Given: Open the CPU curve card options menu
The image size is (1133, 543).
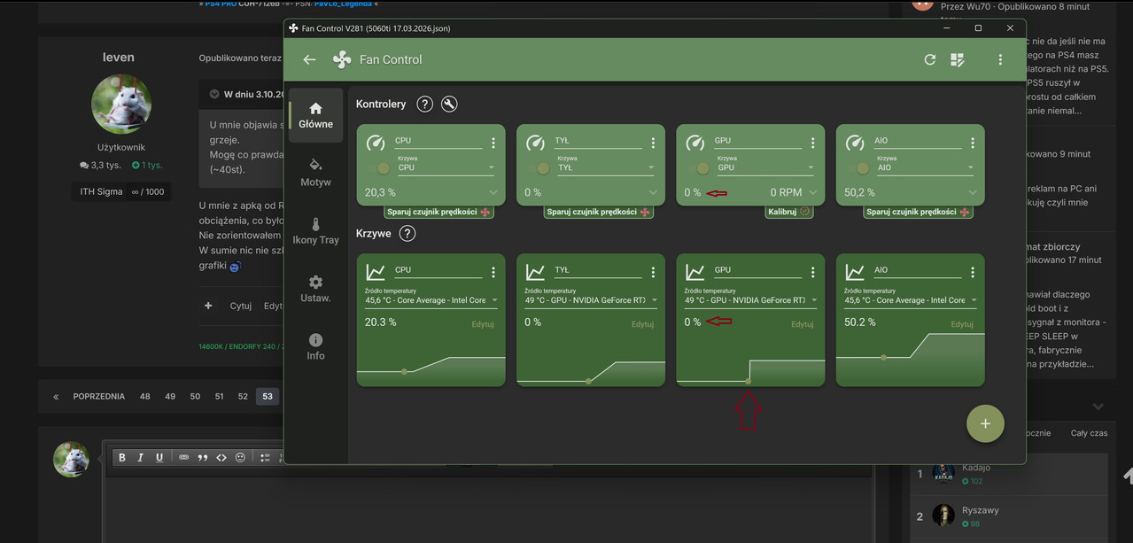Looking at the screenshot, I should [493, 272].
